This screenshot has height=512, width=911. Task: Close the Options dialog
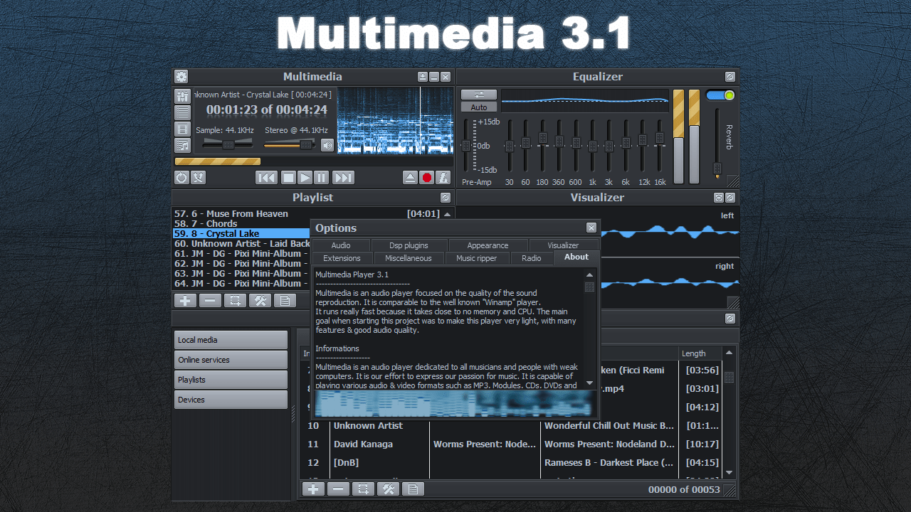591,228
